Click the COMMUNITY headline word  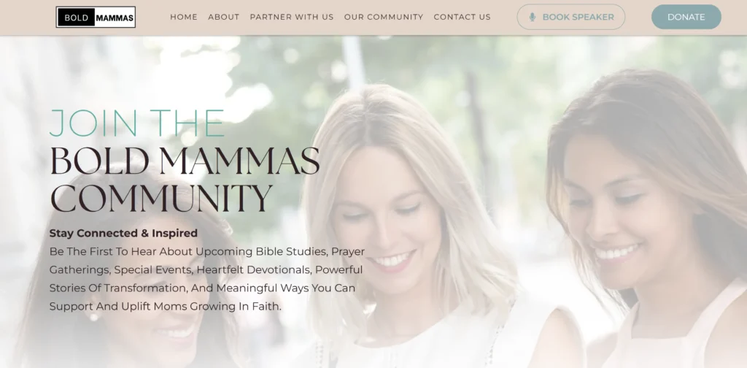[x=161, y=197]
